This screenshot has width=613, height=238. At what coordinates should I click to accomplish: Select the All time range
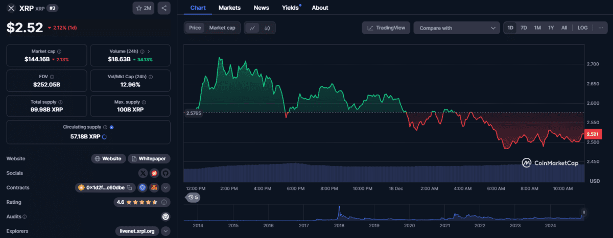564,28
